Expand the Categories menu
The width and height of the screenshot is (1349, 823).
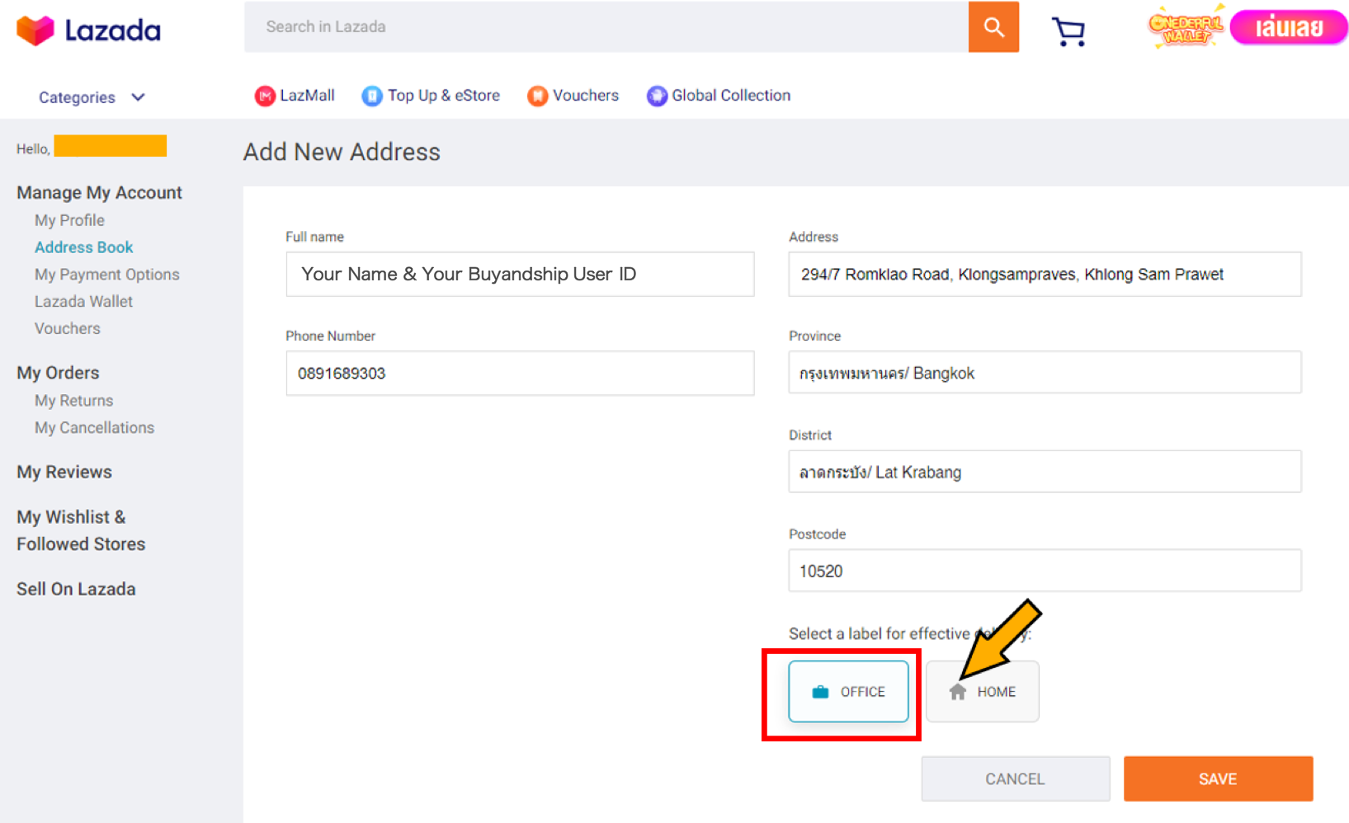(91, 96)
